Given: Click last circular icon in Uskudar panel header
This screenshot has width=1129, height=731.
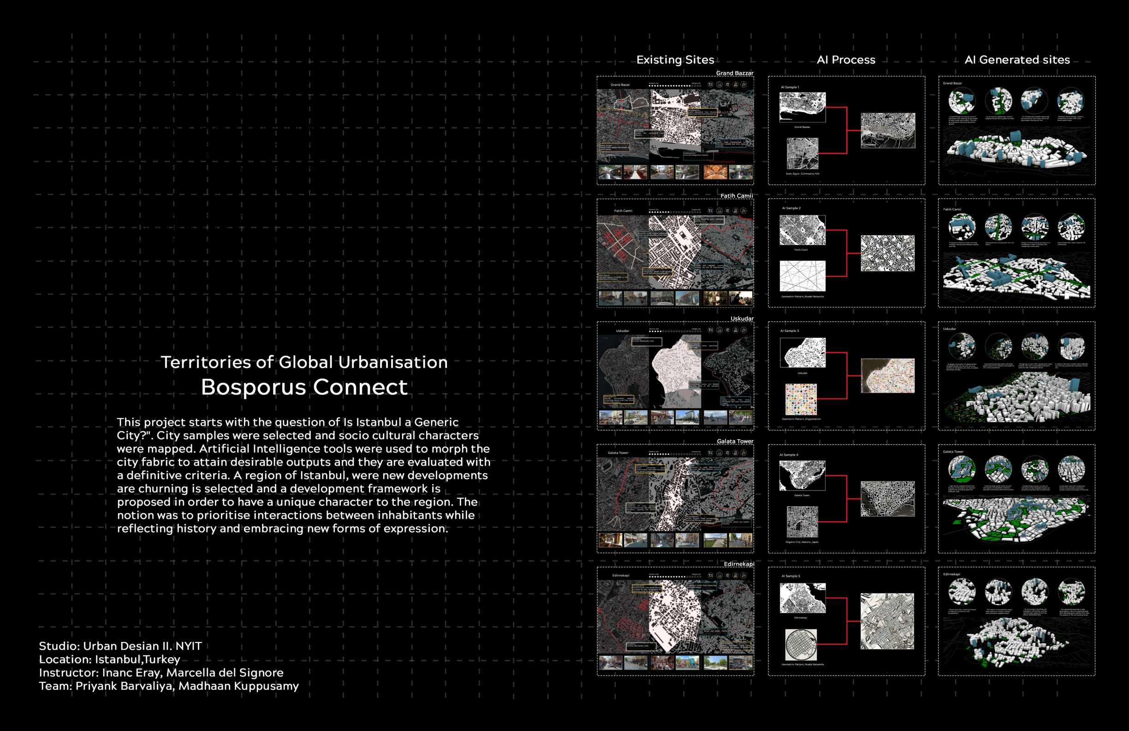Looking at the screenshot, I should (744, 330).
